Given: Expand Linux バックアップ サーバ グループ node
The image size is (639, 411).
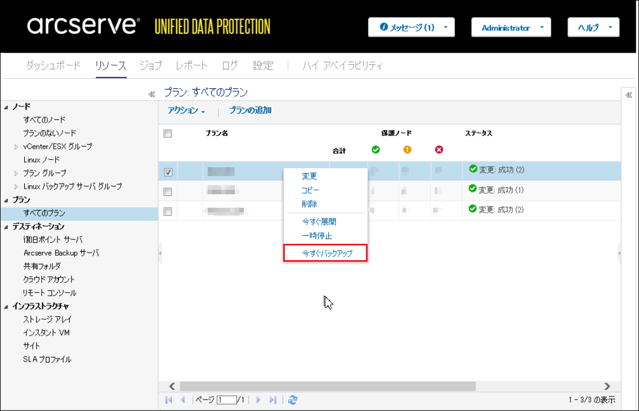Looking at the screenshot, I should coord(16,187).
